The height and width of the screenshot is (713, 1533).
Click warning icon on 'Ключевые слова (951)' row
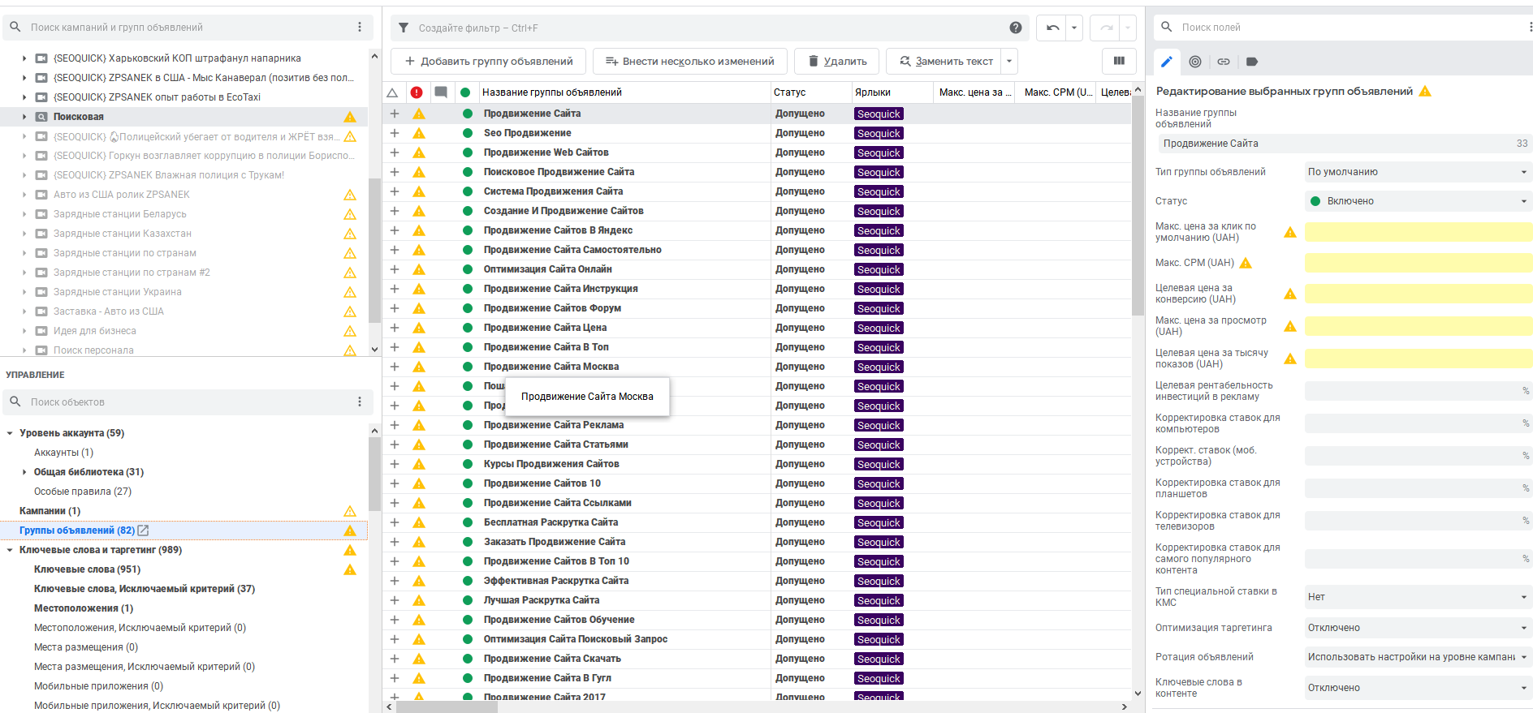coord(350,569)
